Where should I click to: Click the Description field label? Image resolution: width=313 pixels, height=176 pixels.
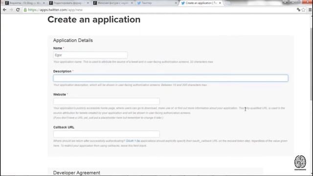(62, 71)
